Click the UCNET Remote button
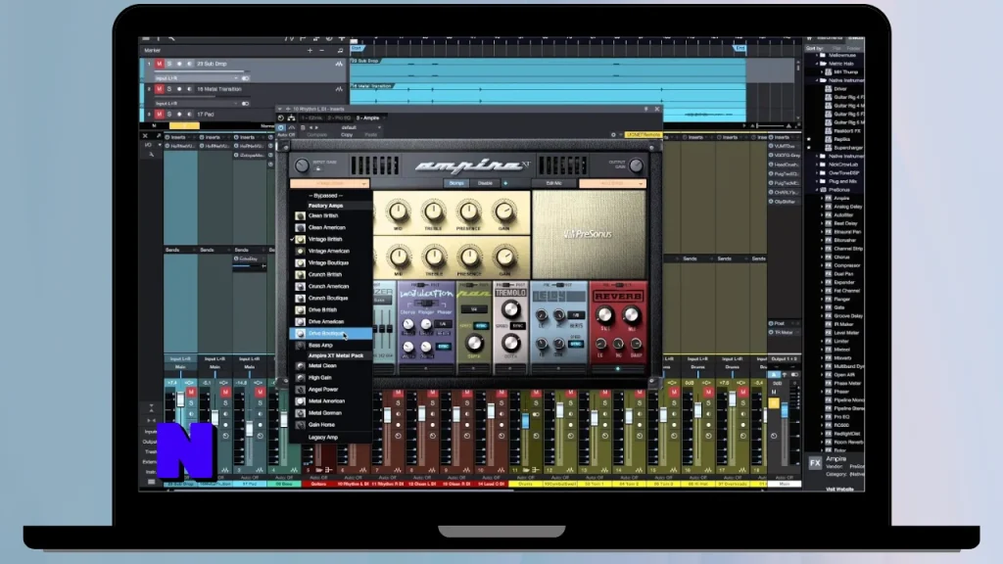1003x564 pixels. point(644,135)
